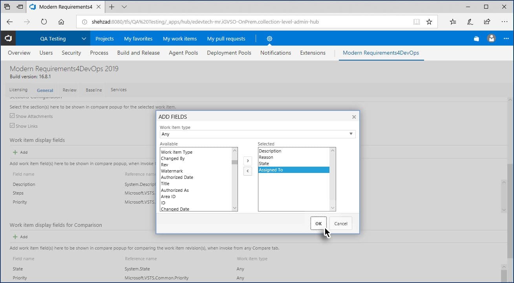Go to Projects in the top bar
The width and height of the screenshot is (514, 283).
click(x=104, y=39)
